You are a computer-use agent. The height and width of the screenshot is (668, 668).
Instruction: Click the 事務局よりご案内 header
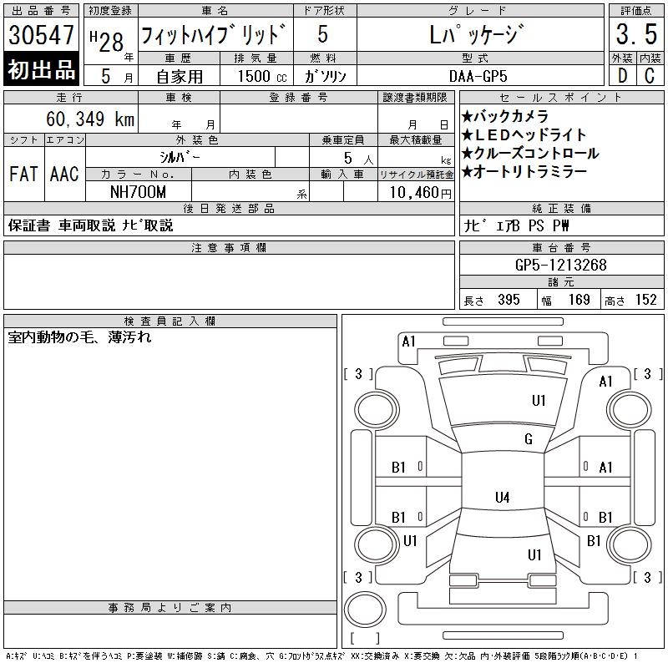point(170,608)
